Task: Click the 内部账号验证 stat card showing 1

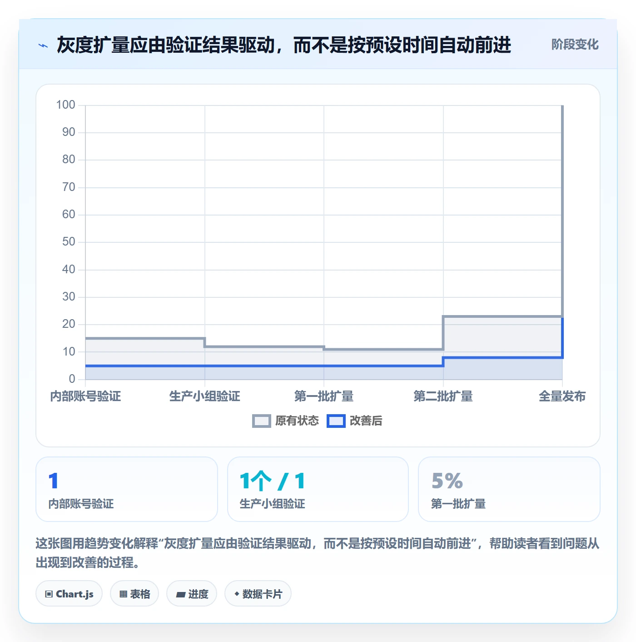Action: 127,489
